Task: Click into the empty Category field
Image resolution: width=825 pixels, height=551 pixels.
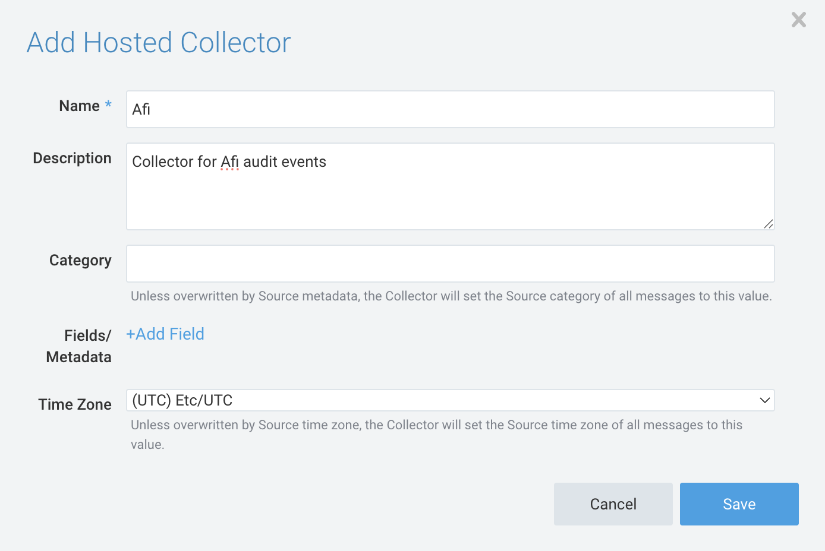Action: (450, 264)
